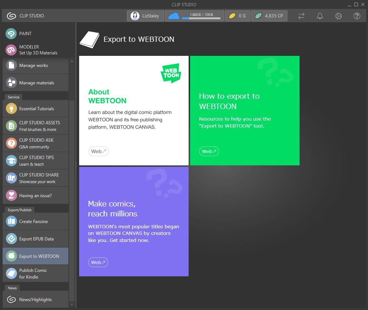Image resolution: width=368 pixels, height=310 pixels.
Task: Click the cloud storage icon
Action: (x=174, y=16)
